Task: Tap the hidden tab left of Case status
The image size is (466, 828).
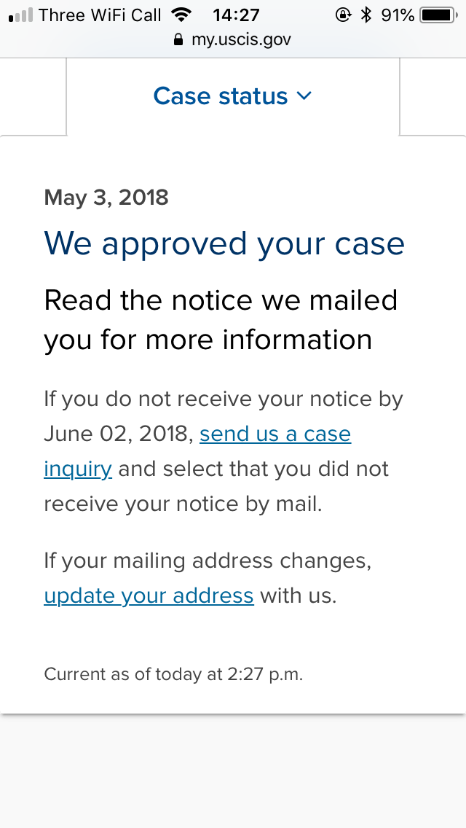Action: coord(33,97)
